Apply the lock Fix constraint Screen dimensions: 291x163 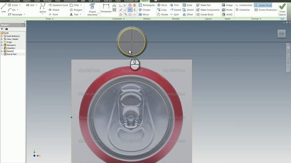135,5
